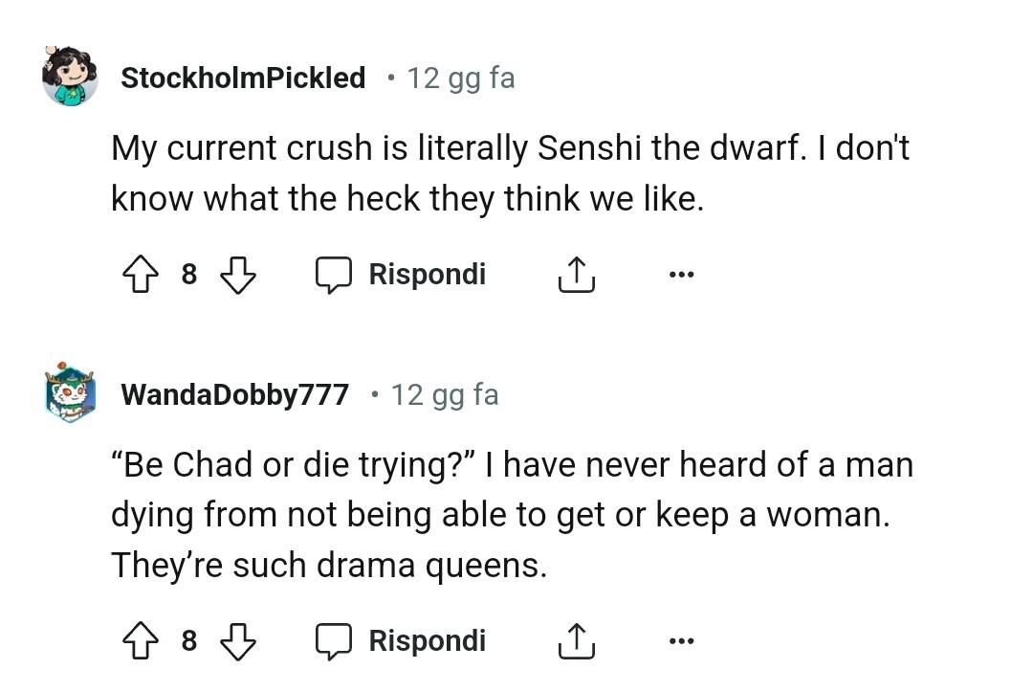The image size is (1033, 692).
Task: Share WandaDobby777's comment
Action: tap(576, 640)
